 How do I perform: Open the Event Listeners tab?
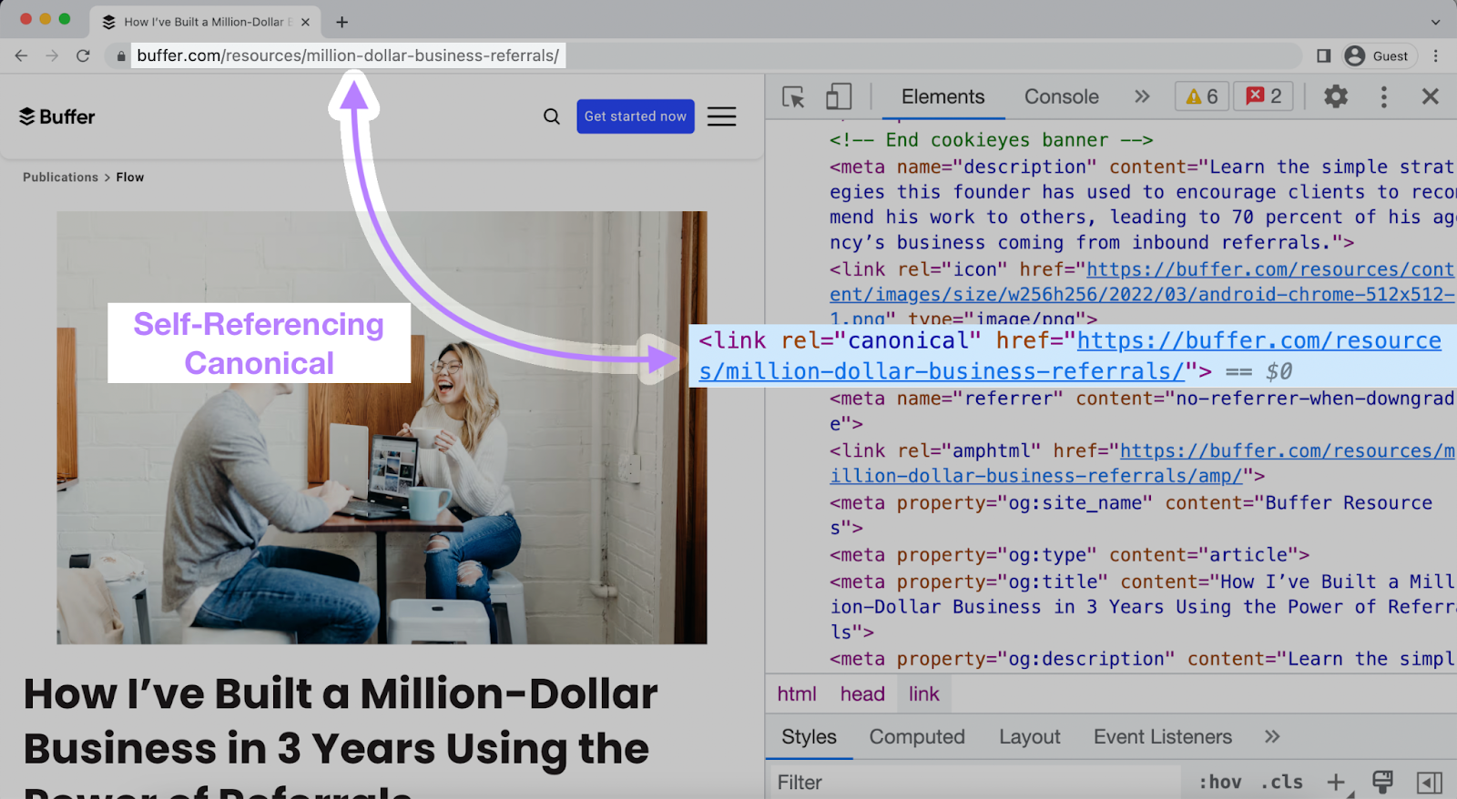tap(1163, 737)
